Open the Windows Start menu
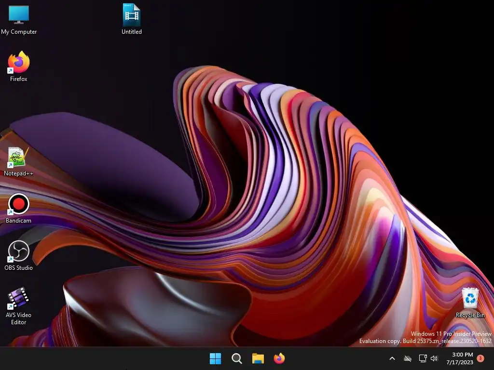 coord(216,358)
